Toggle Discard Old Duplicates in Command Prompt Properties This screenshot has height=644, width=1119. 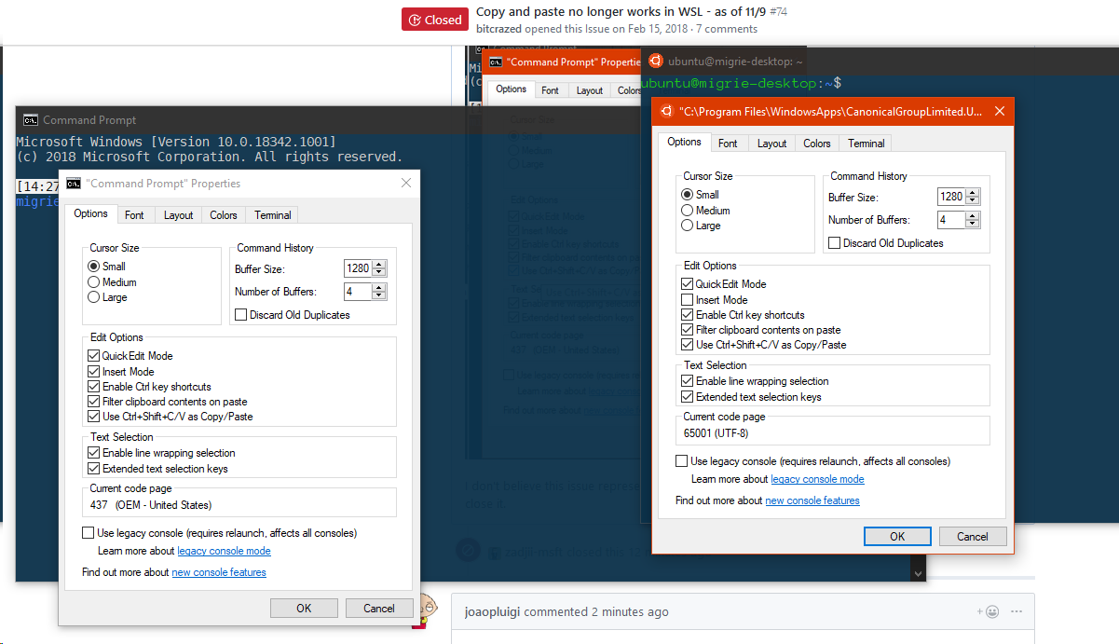pos(241,315)
